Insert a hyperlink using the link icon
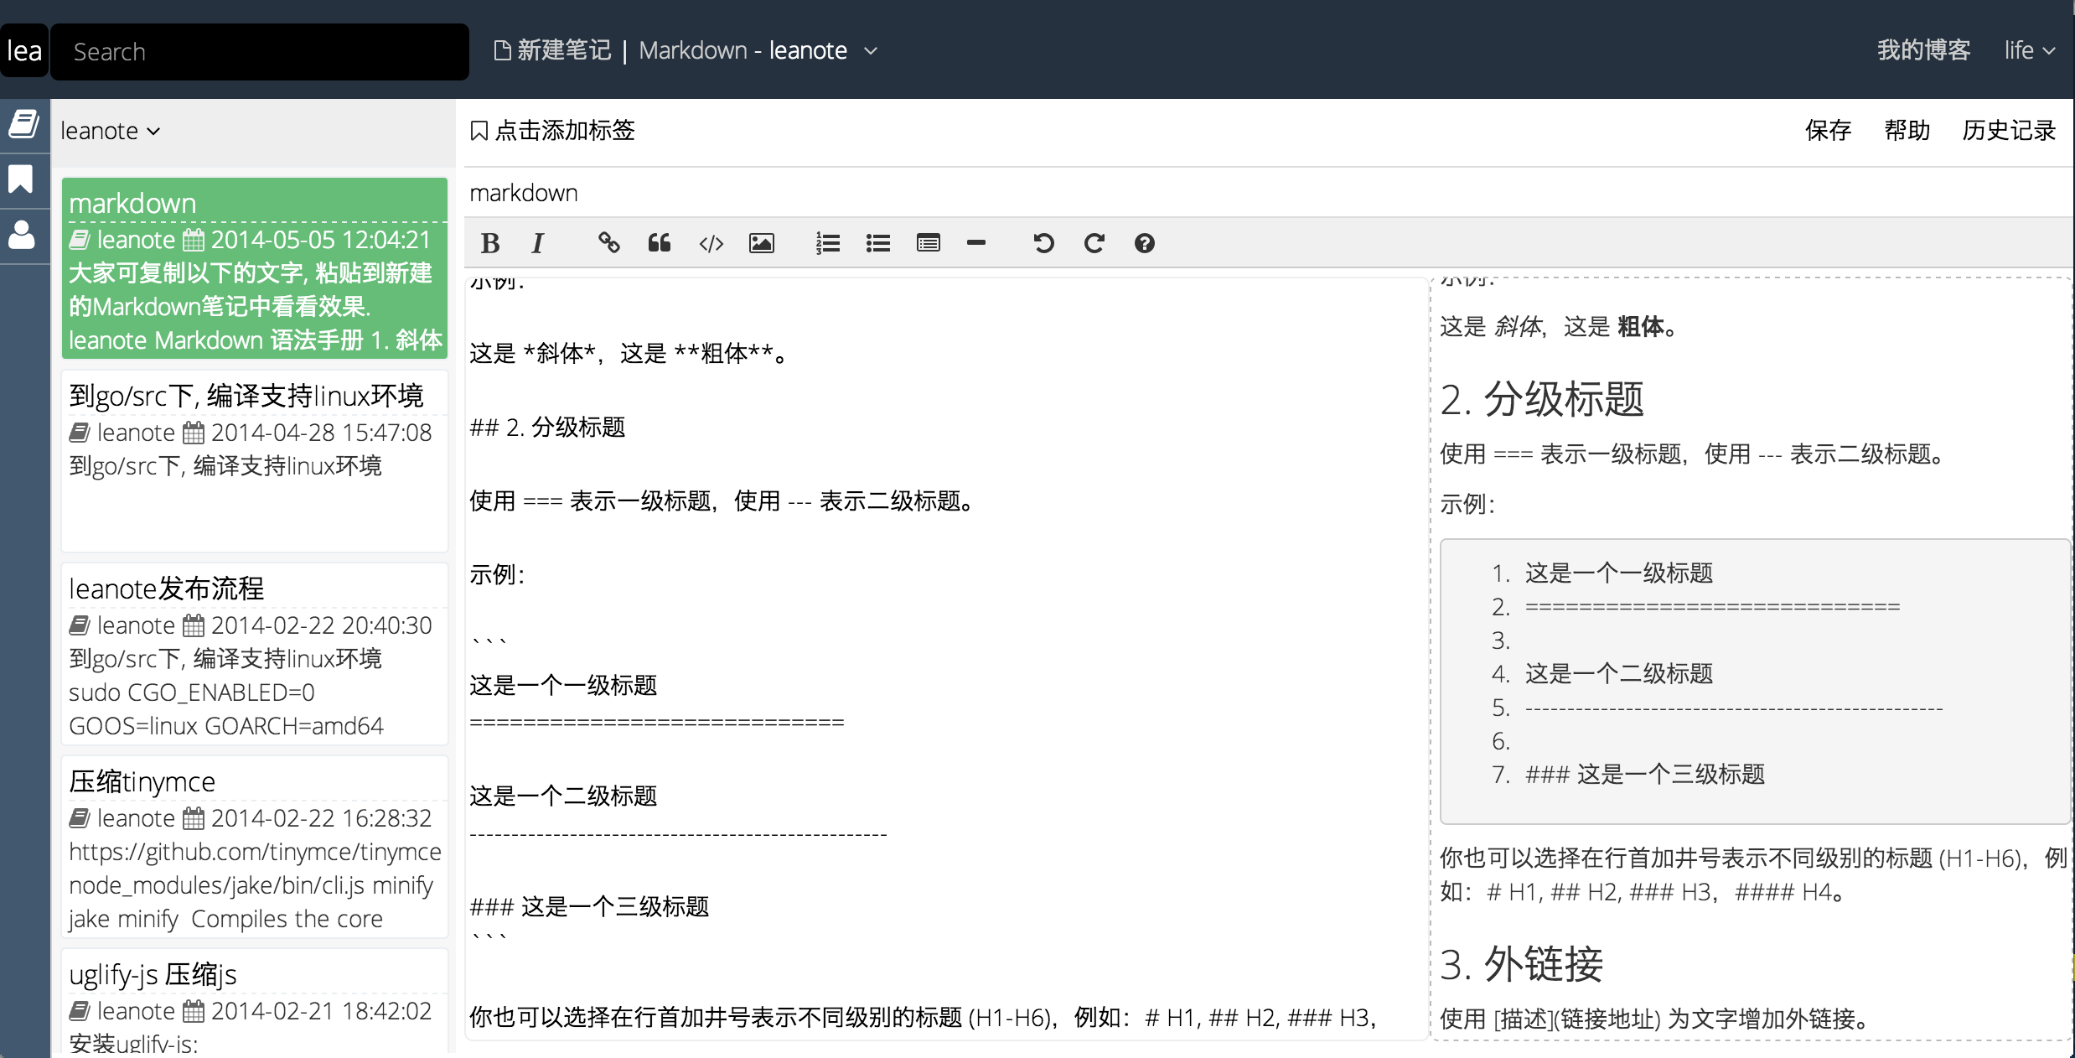The width and height of the screenshot is (2075, 1058). pos(609,243)
